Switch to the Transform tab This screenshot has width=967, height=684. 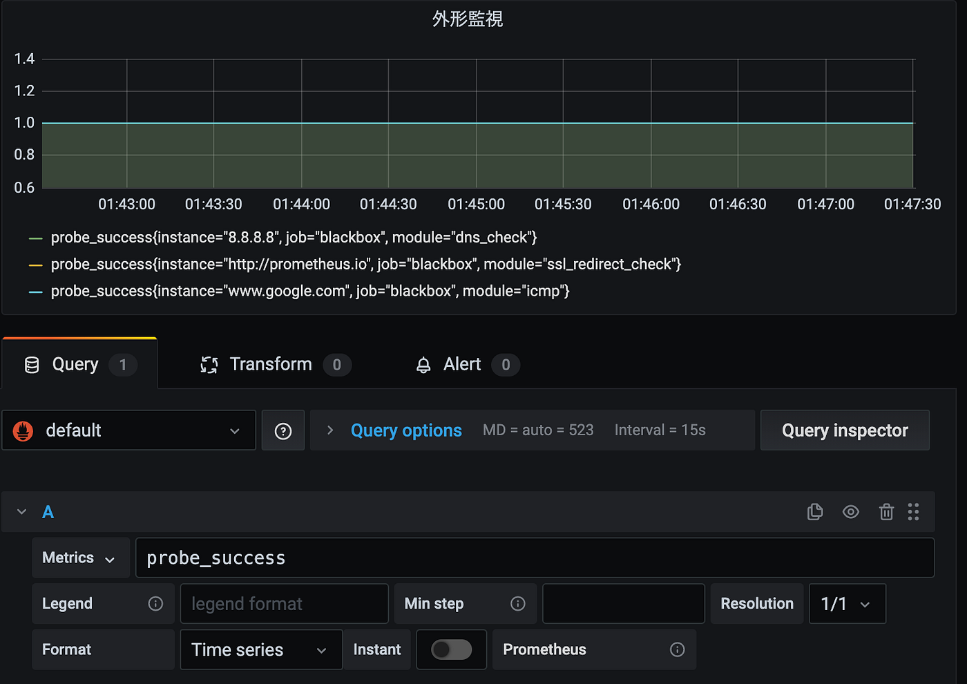[x=276, y=364]
